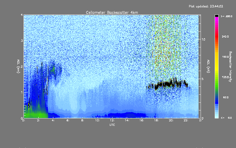236x148 pixels.
Task: Click the '20:' tick on the UTC axis
Action: click(x=171, y=120)
